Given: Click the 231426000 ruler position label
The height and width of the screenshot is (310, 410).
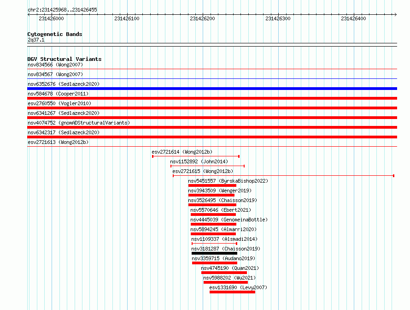Looking at the screenshot, I should (51, 18).
